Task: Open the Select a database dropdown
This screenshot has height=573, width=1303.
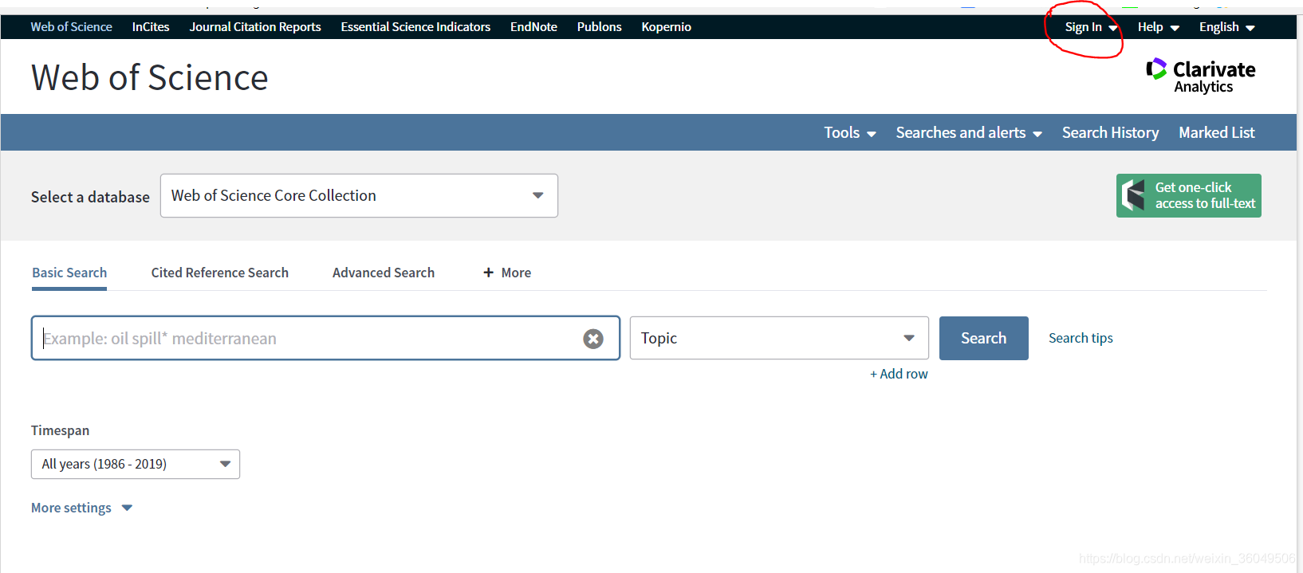Action: pyautogui.click(x=359, y=195)
